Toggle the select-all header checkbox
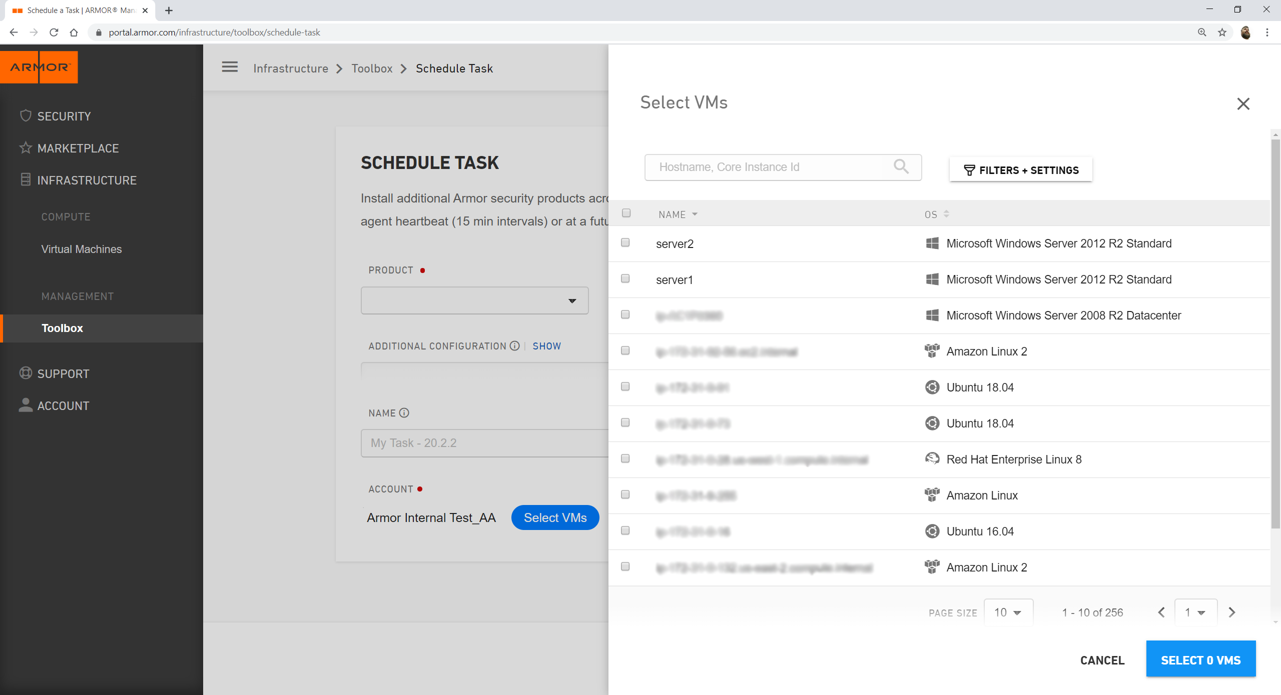Viewport: 1281px width, 695px height. [626, 213]
